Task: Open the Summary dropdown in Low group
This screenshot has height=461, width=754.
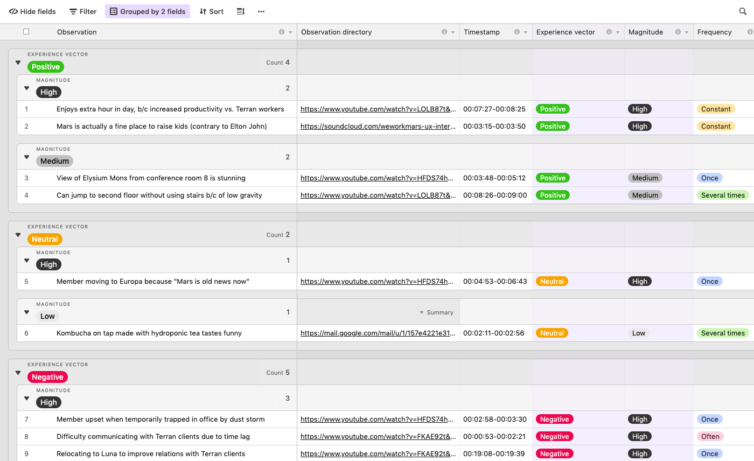Action: (436, 312)
